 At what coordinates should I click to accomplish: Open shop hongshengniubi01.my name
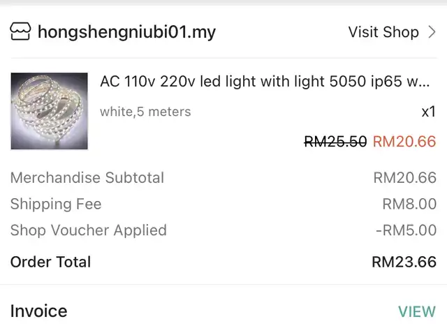point(127,32)
